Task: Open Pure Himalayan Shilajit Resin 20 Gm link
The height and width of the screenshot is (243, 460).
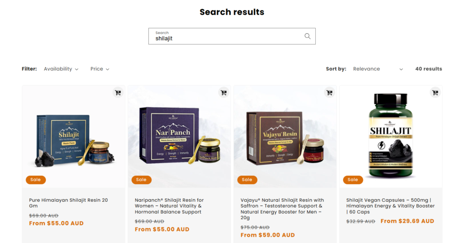Action: (x=68, y=203)
